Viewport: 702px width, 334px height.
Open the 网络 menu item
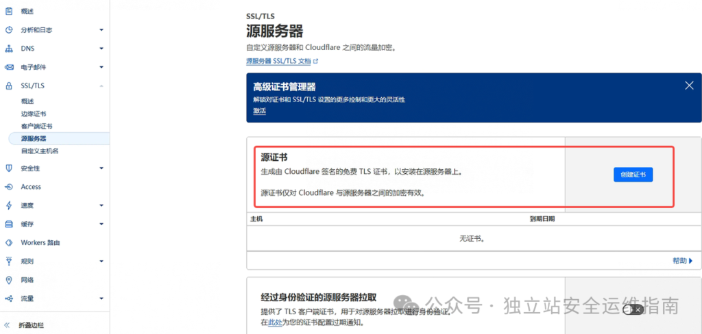(27, 280)
